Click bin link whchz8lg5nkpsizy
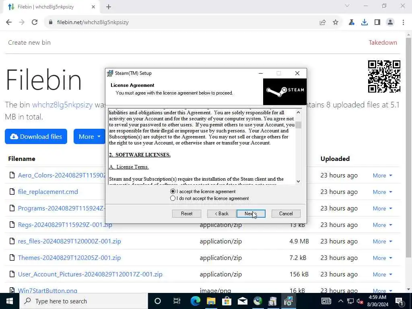The image size is (412, 309). tap(62, 105)
